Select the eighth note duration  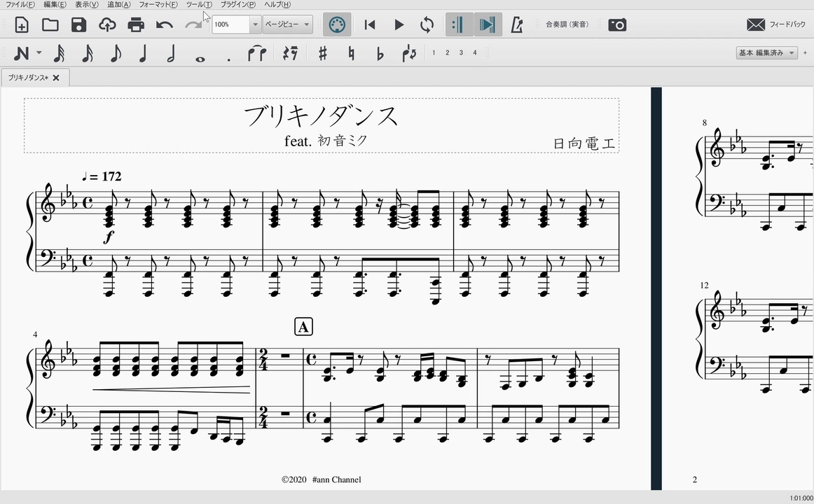click(114, 52)
